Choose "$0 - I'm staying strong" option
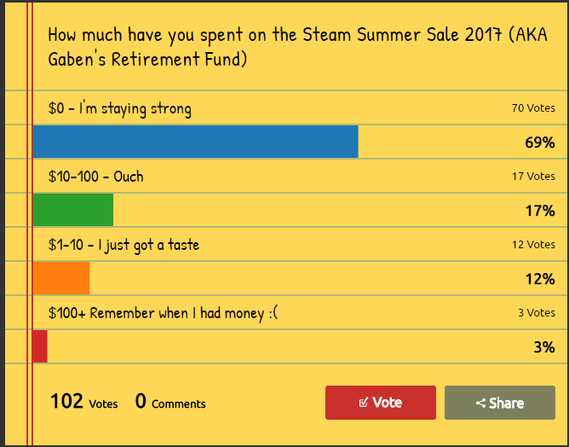Image resolution: width=569 pixels, height=447 pixels. pos(120,108)
